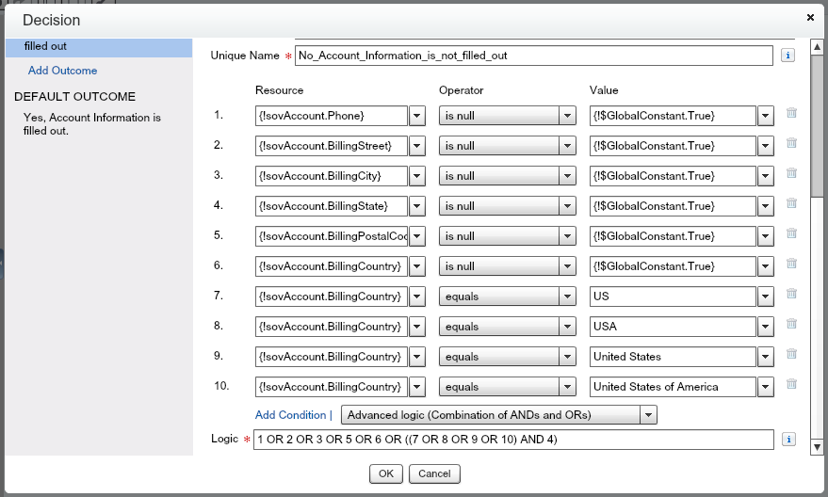Open Resource dropdown for row 1 Phone
The image size is (828, 497).
[x=417, y=116]
